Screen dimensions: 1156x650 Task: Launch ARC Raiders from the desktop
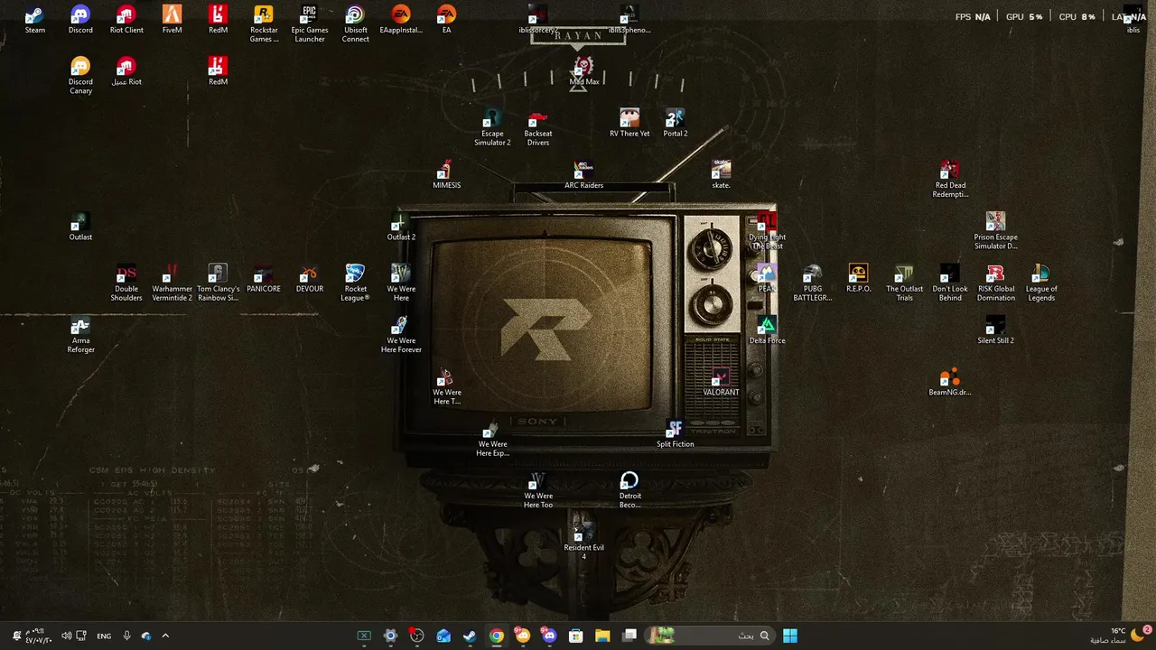click(583, 175)
